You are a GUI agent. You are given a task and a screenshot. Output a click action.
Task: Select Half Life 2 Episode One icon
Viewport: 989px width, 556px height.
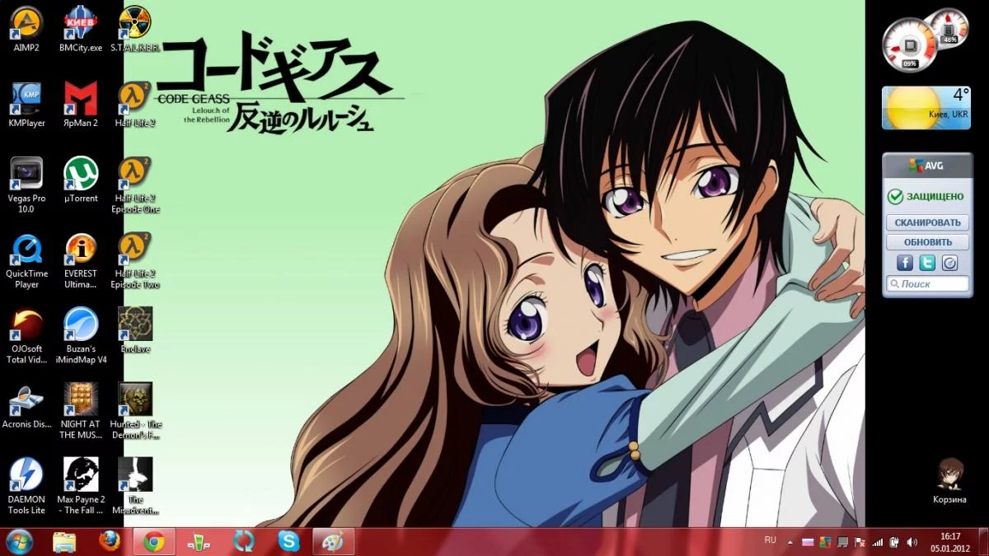coord(135,185)
